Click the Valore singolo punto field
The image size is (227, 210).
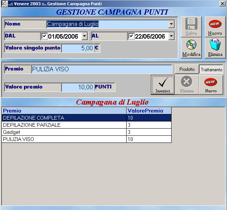[78, 48]
